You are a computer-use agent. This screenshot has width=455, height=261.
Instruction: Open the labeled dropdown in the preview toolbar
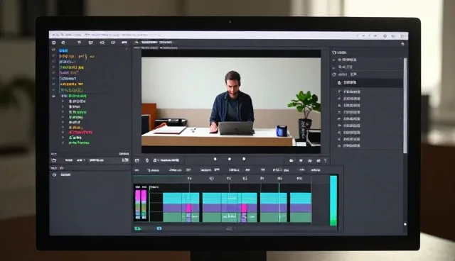coord(166,160)
